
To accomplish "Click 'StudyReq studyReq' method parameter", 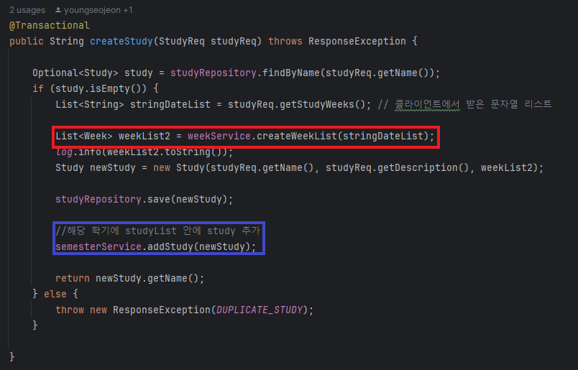I will pyautogui.click(x=208, y=41).
